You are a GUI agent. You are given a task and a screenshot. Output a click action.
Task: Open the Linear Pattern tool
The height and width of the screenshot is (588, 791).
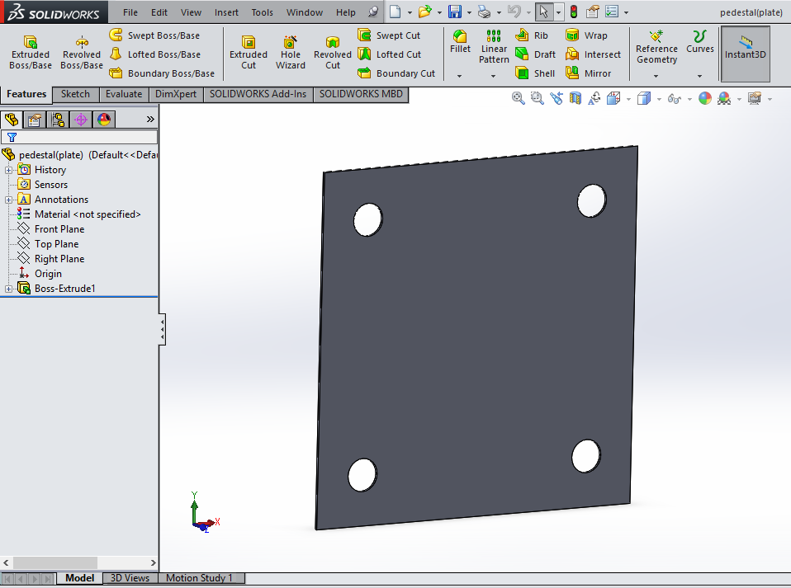494,47
